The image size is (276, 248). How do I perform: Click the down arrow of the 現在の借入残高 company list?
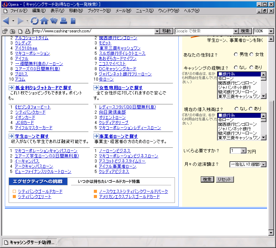(x=264, y=137)
